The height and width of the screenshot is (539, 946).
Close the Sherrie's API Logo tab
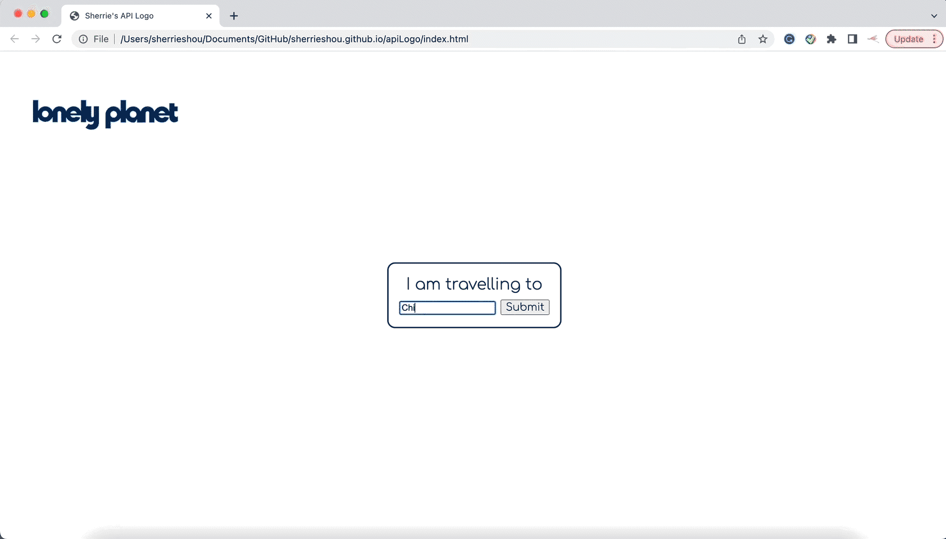tap(209, 16)
